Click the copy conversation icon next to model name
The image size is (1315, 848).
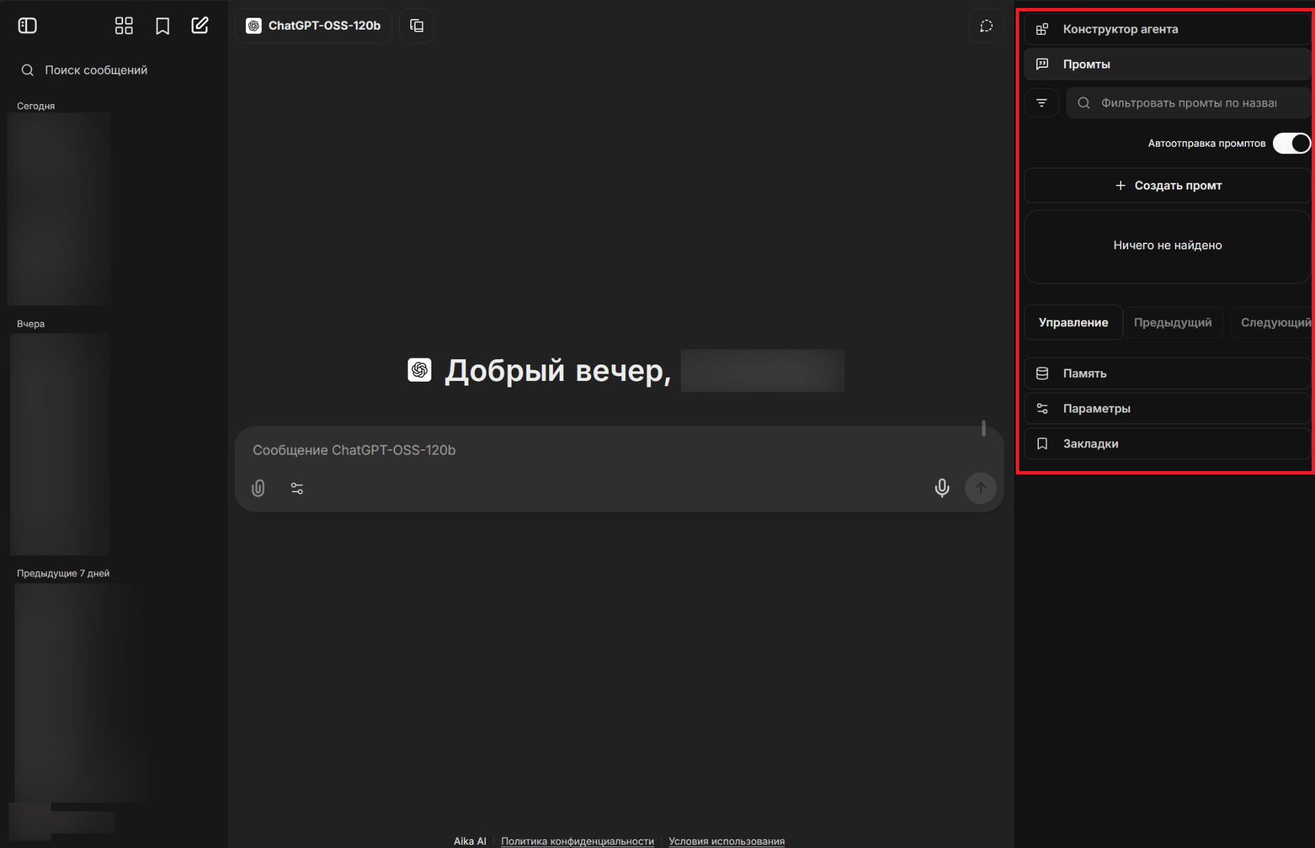pyautogui.click(x=416, y=26)
